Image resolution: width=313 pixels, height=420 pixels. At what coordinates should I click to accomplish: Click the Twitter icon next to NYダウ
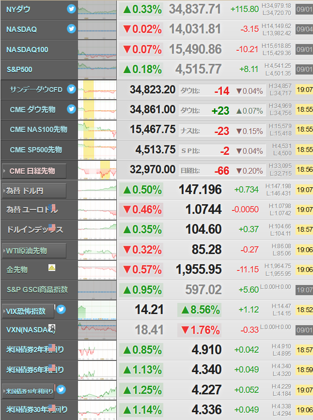(71, 9)
